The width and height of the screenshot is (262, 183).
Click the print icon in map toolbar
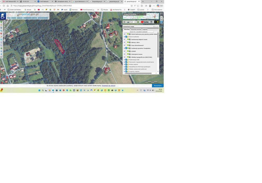(x=128, y=22)
